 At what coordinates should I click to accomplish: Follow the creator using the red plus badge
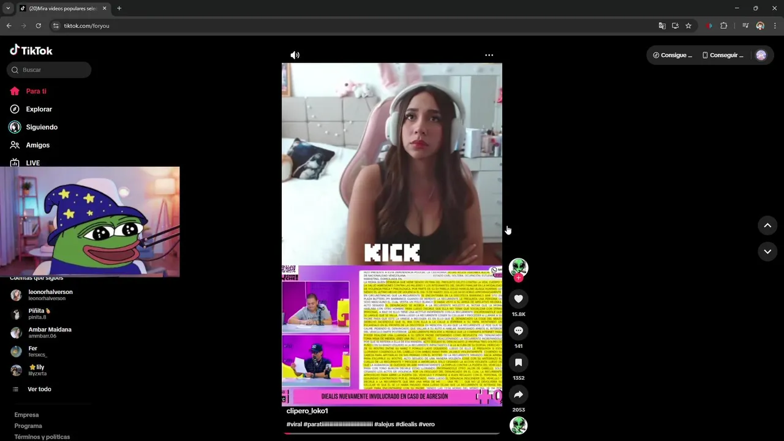coord(518,278)
